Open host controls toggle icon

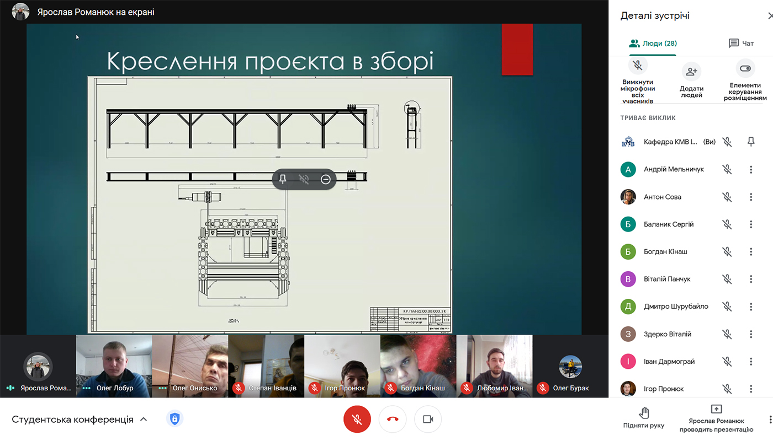(x=745, y=69)
